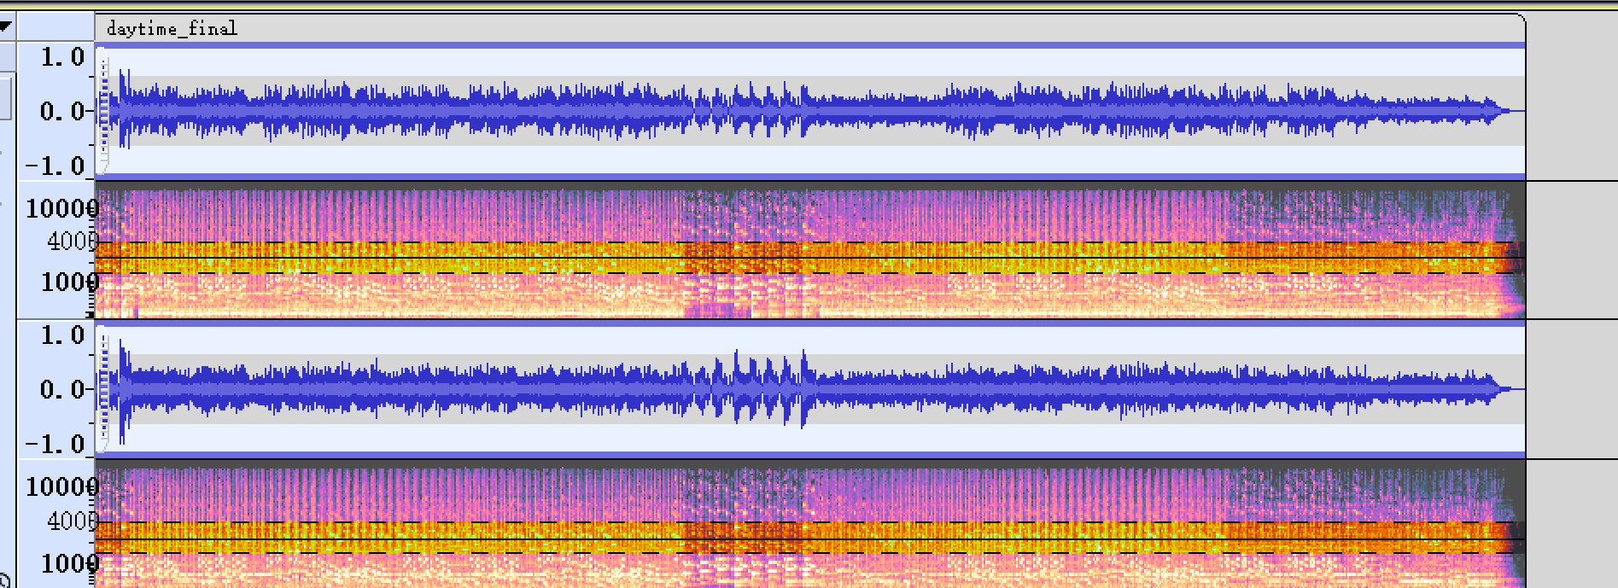This screenshot has height=588, width=1618.
Task: Click the right channel waveform display
Action: (809, 389)
